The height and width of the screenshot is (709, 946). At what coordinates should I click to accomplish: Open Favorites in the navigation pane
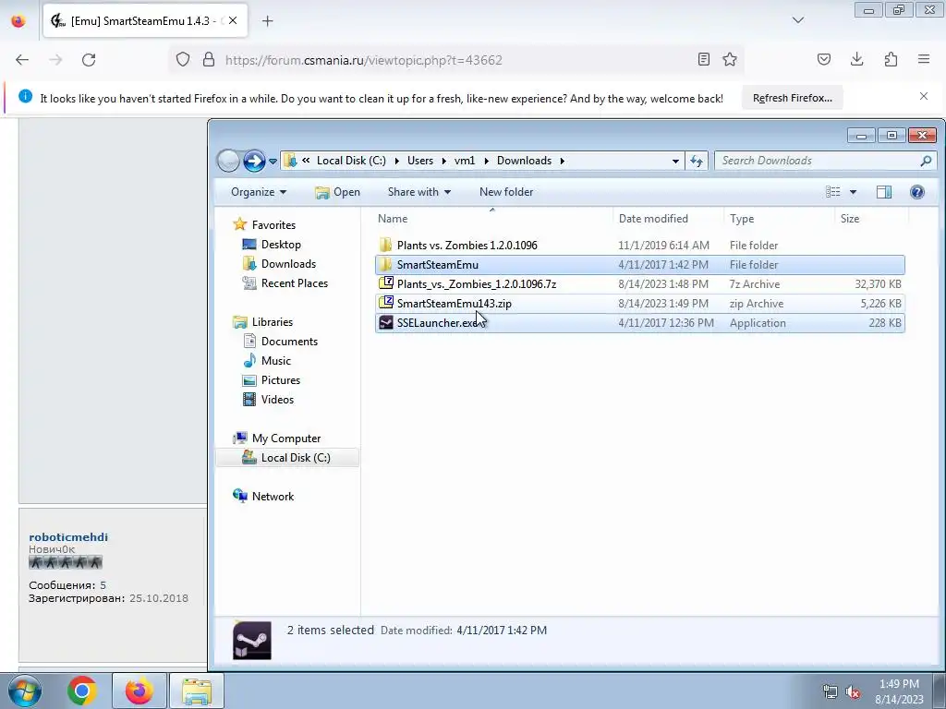coord(273,225)
